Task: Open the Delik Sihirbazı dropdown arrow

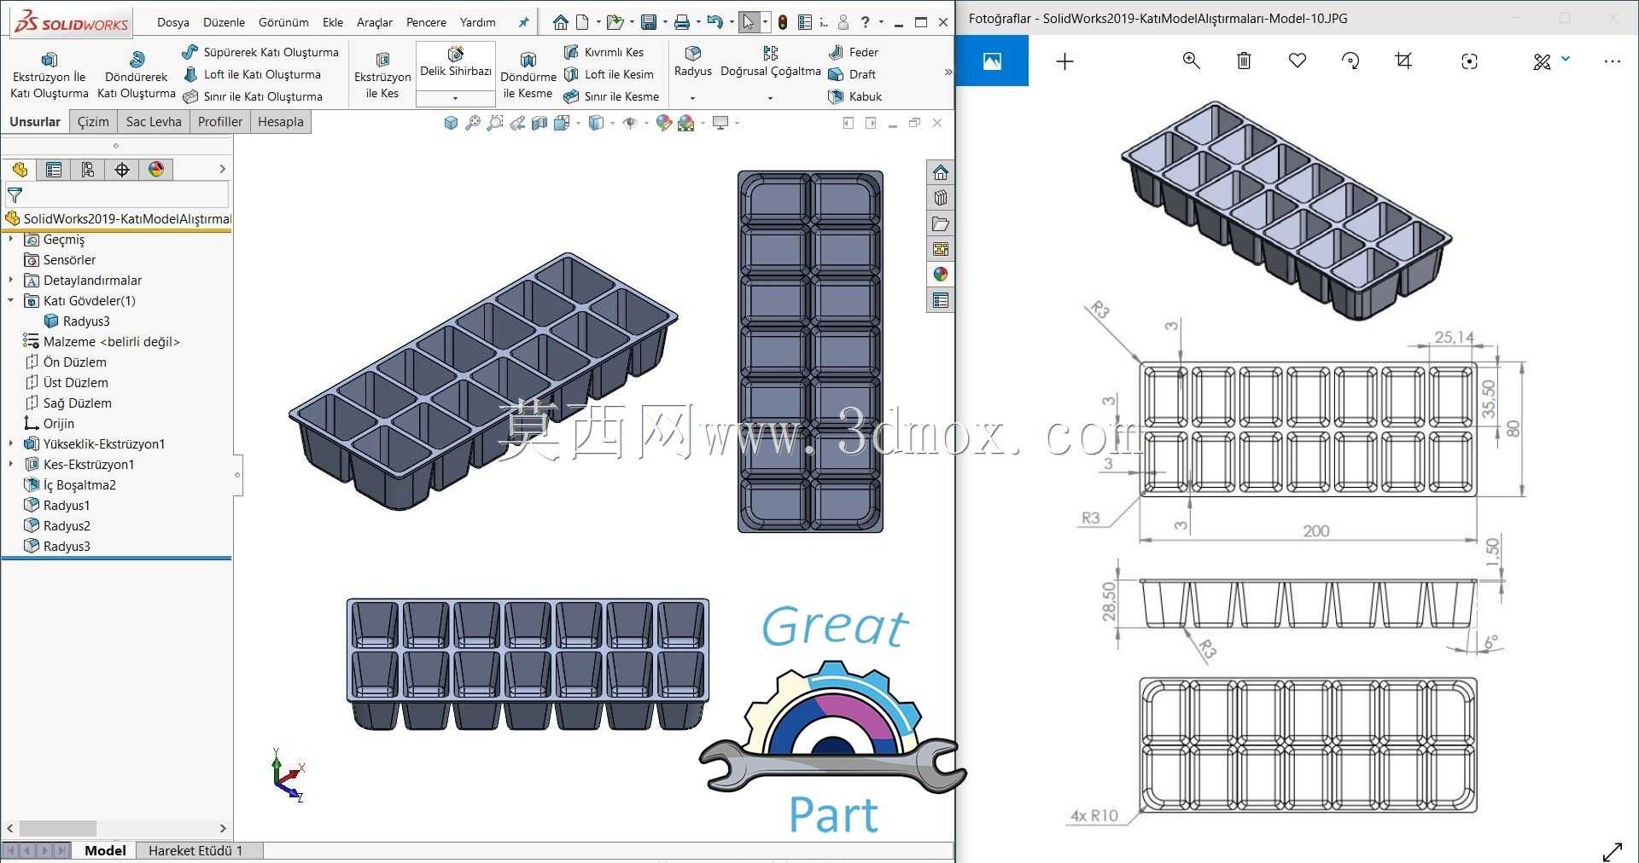Action: [456, 98]
